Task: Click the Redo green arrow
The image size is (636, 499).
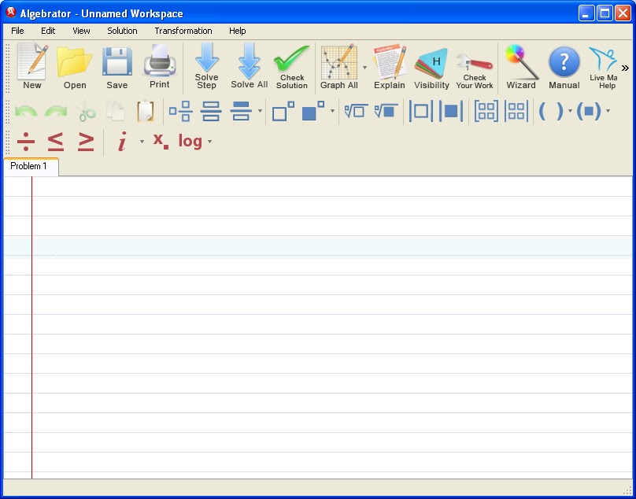Action: [56, 111]
